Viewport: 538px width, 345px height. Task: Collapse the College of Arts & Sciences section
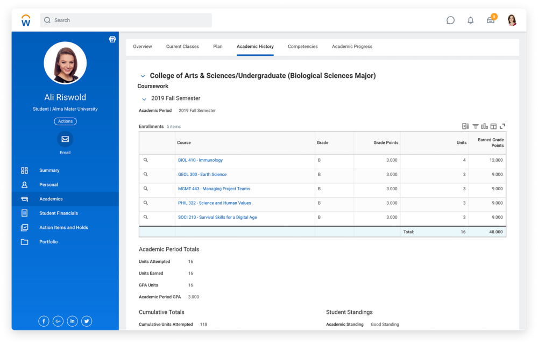click(x=143, y=76)
